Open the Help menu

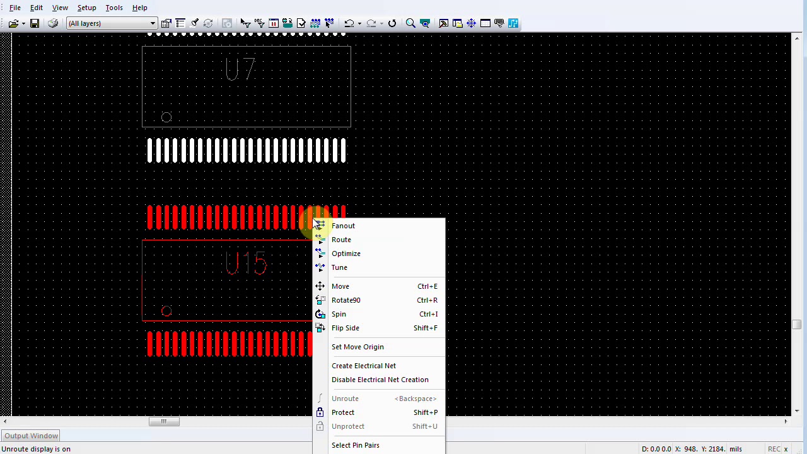140,8
